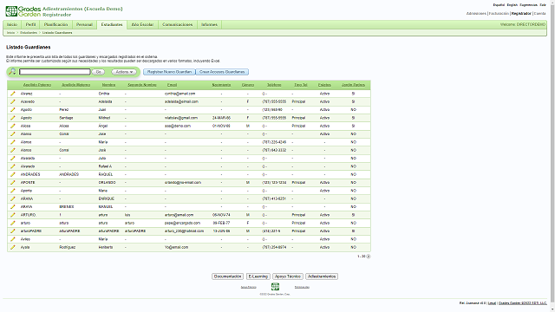
Task: Edit the ARTURO luis row
Action: tap(13, 215)
